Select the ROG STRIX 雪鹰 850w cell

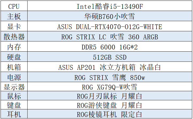click(x=109, y=78)
